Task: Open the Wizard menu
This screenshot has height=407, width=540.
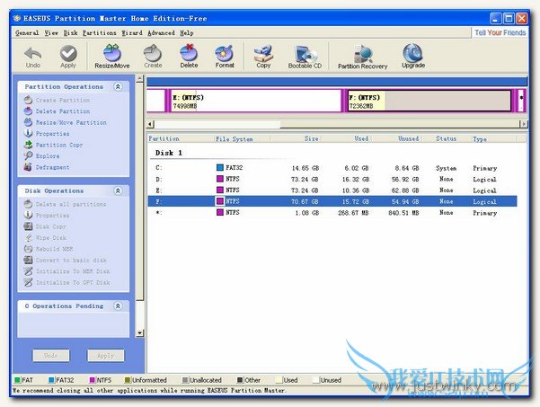Action: click(132, 32)
